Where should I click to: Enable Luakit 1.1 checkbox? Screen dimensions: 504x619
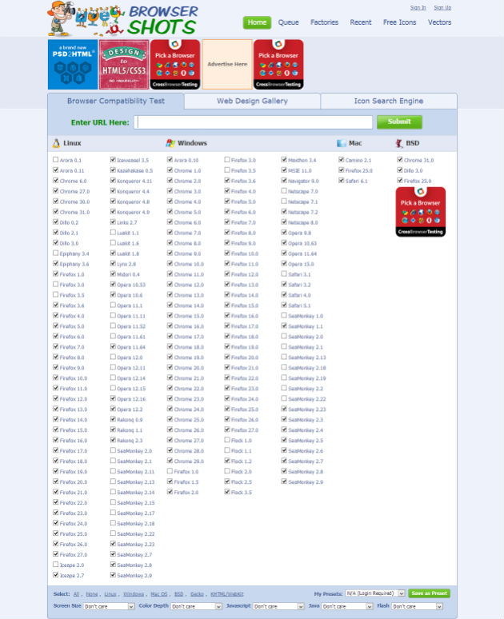click(113, 233)
